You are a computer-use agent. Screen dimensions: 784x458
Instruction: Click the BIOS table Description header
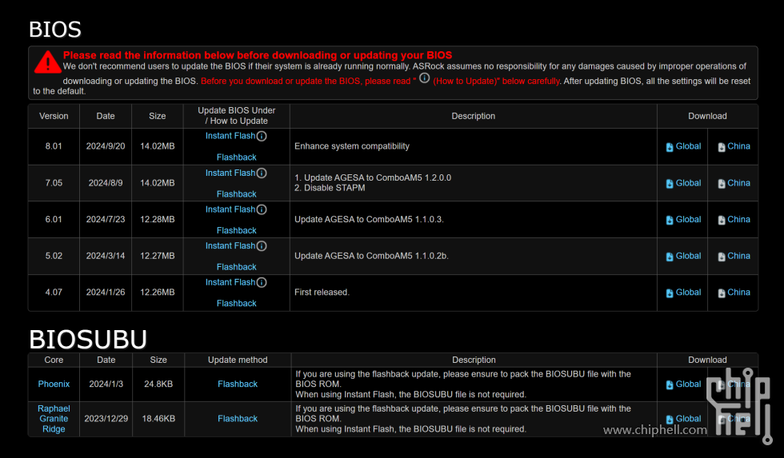[473, 116]
